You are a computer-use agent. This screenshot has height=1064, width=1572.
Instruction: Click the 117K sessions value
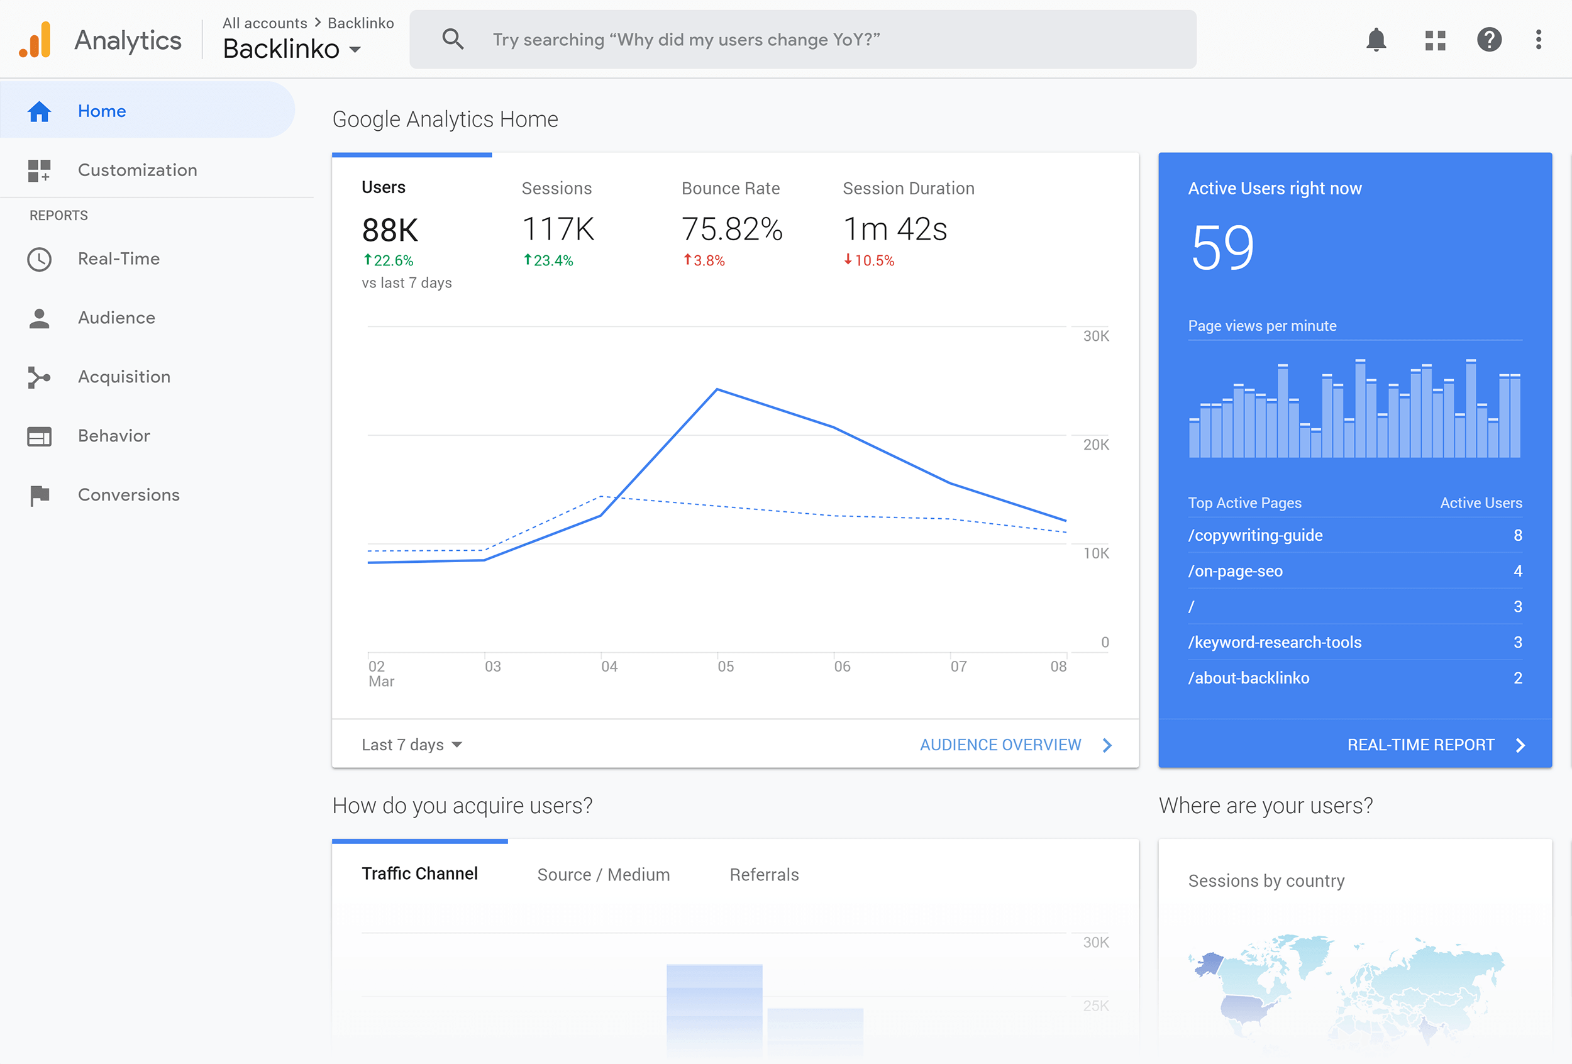coord(558,230)
